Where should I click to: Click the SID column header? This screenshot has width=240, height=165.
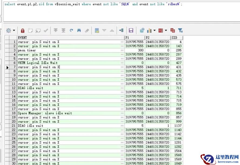177,38
